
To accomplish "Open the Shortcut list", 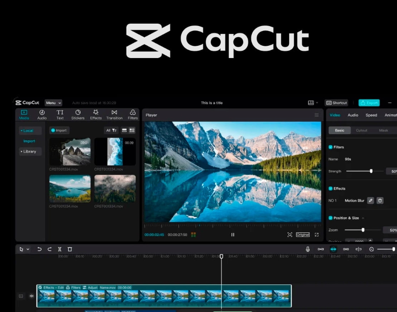I will 336,102.
